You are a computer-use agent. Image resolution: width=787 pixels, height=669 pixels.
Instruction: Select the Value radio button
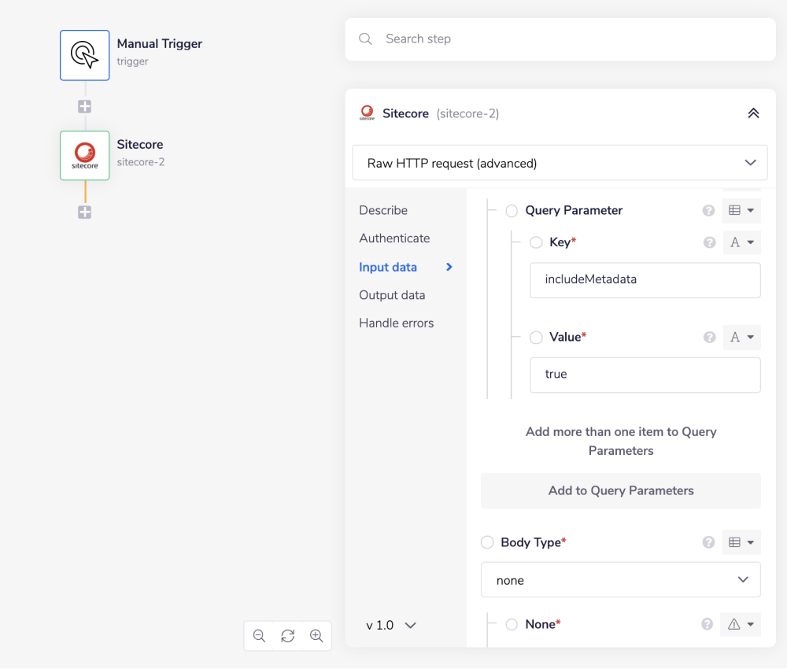click(x=536, y=337)
